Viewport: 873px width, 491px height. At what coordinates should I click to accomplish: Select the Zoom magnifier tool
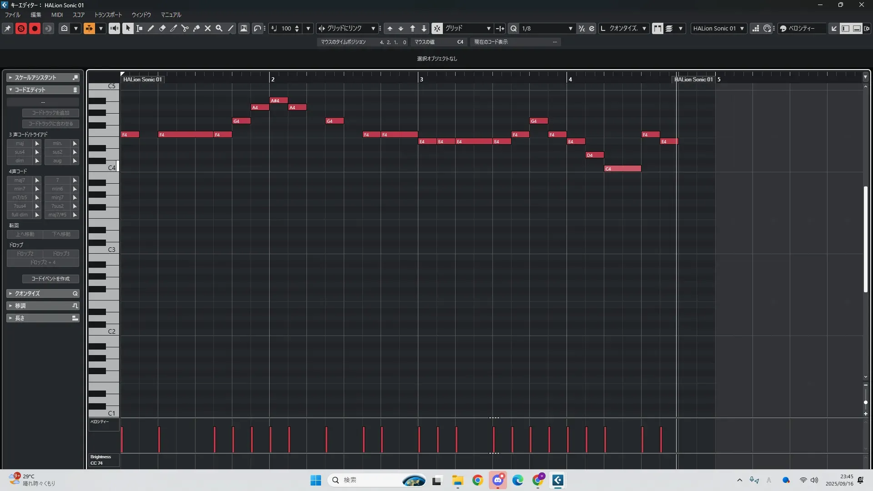pos(219,28)
